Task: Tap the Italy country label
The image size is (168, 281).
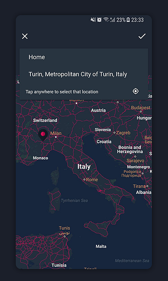Action: (x=84, y=167)
